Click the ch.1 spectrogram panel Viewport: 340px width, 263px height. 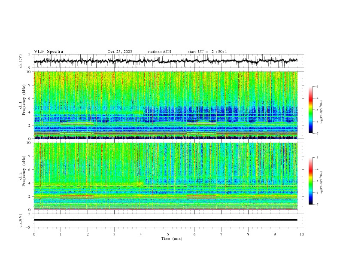[166, 105]
